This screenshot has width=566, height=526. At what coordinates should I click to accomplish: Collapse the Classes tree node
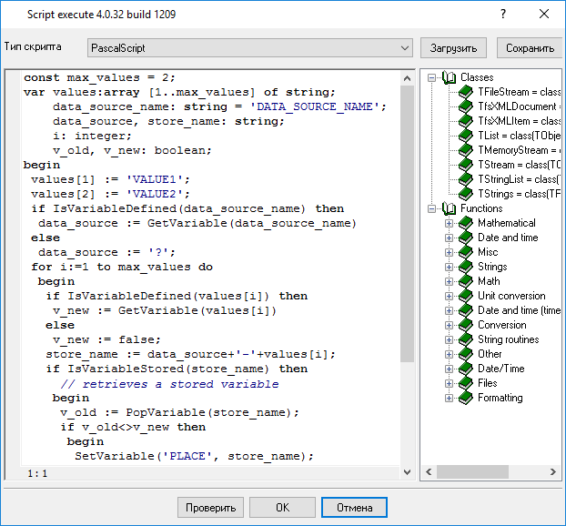(431, 77)
